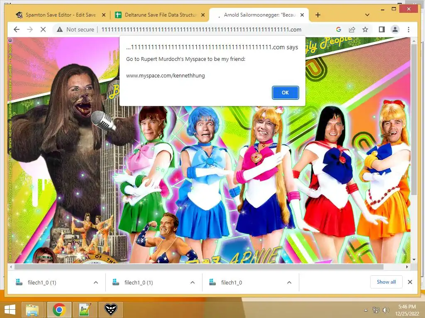Expand options for filech1_0 download
The image size is (425, 318).
(289, 282)
